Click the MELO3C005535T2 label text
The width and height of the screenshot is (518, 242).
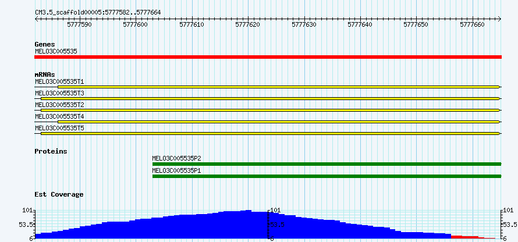point(59,105)
